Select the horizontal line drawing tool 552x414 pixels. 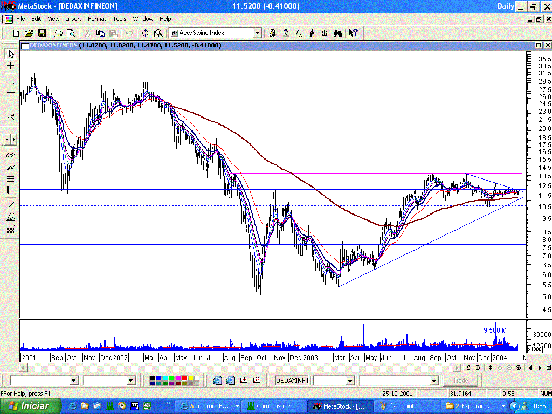pyautogui.click(x=11, y=93)
